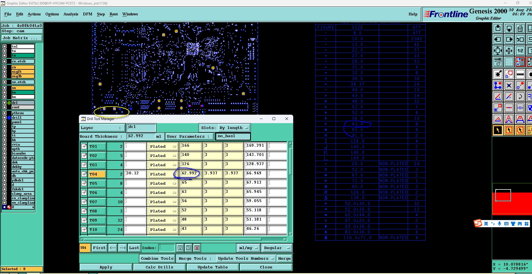
Task: Click the black dot with arrow icon
Action: [498, 74]
